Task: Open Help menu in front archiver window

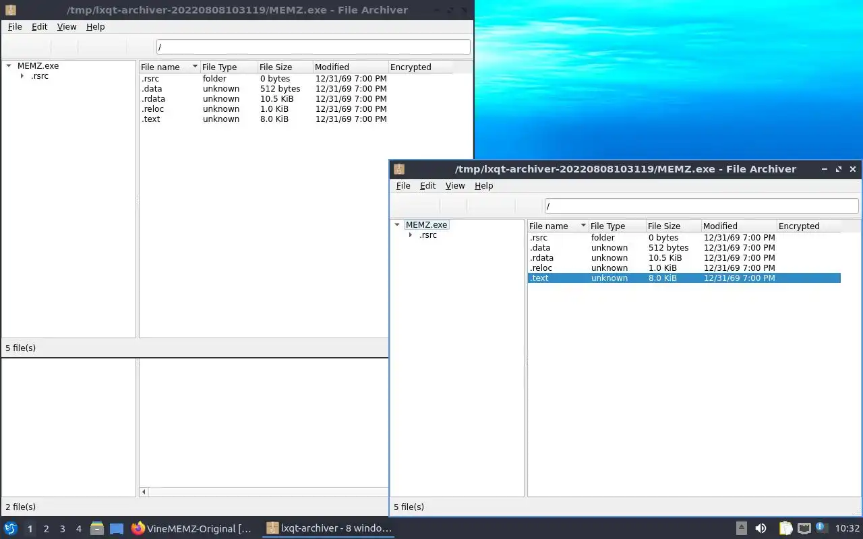Action: coord(483,186)
